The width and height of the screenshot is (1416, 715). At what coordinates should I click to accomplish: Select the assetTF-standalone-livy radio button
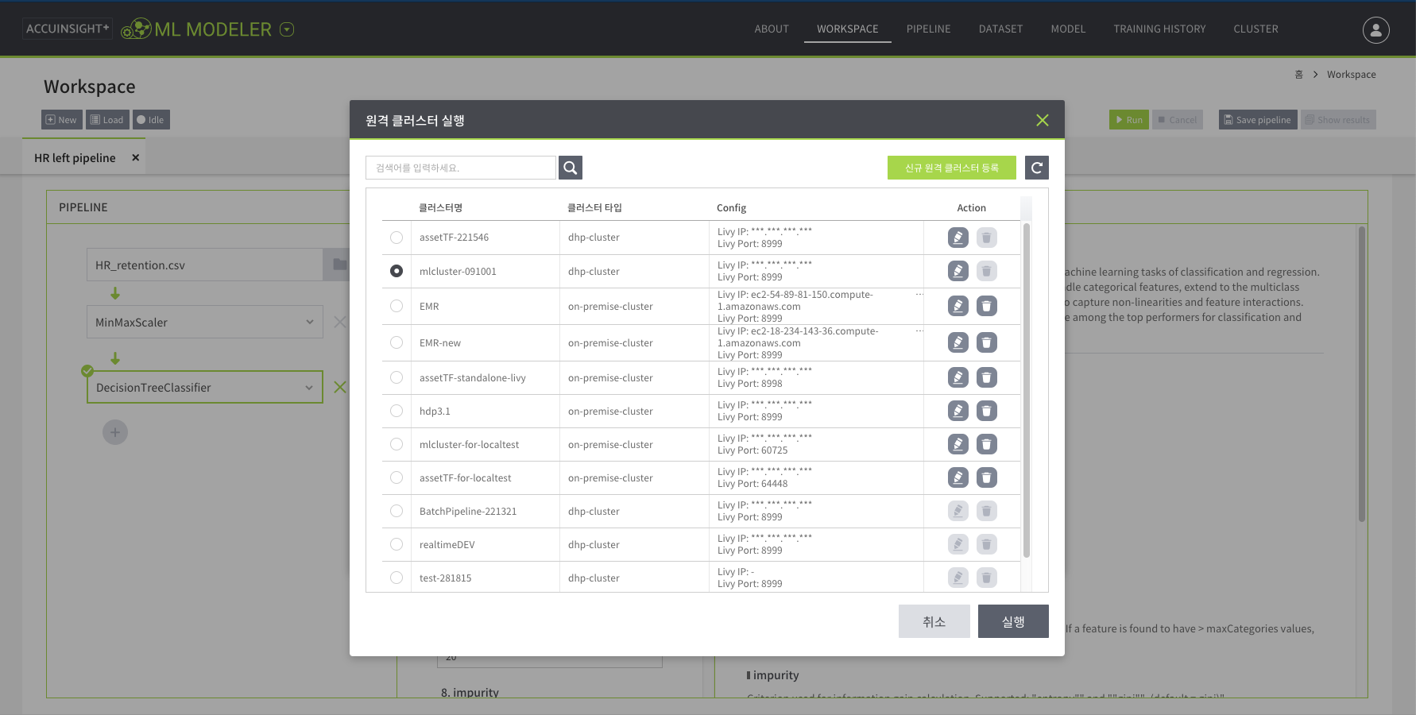point(397,377)
